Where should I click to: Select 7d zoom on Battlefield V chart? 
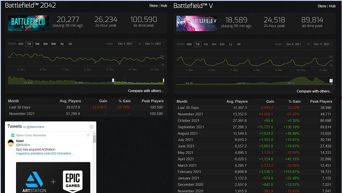pos(198,44)
